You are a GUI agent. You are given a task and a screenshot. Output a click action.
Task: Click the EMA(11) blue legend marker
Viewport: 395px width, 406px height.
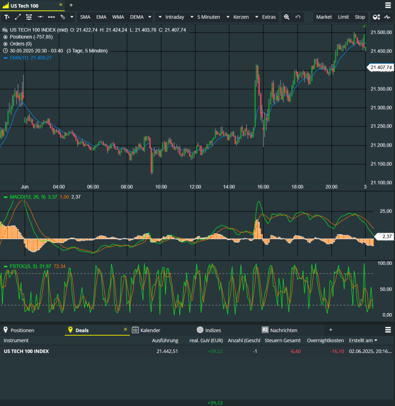pos(6,58)
